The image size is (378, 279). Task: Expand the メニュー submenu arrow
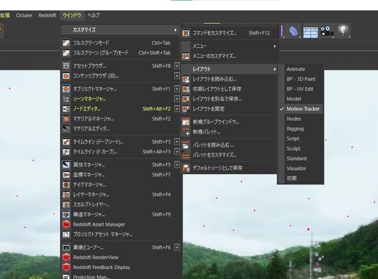(275, 46)
